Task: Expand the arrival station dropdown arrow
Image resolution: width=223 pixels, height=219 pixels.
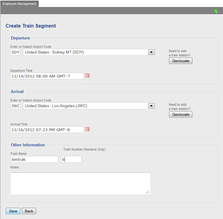Action: pos(151,106)
